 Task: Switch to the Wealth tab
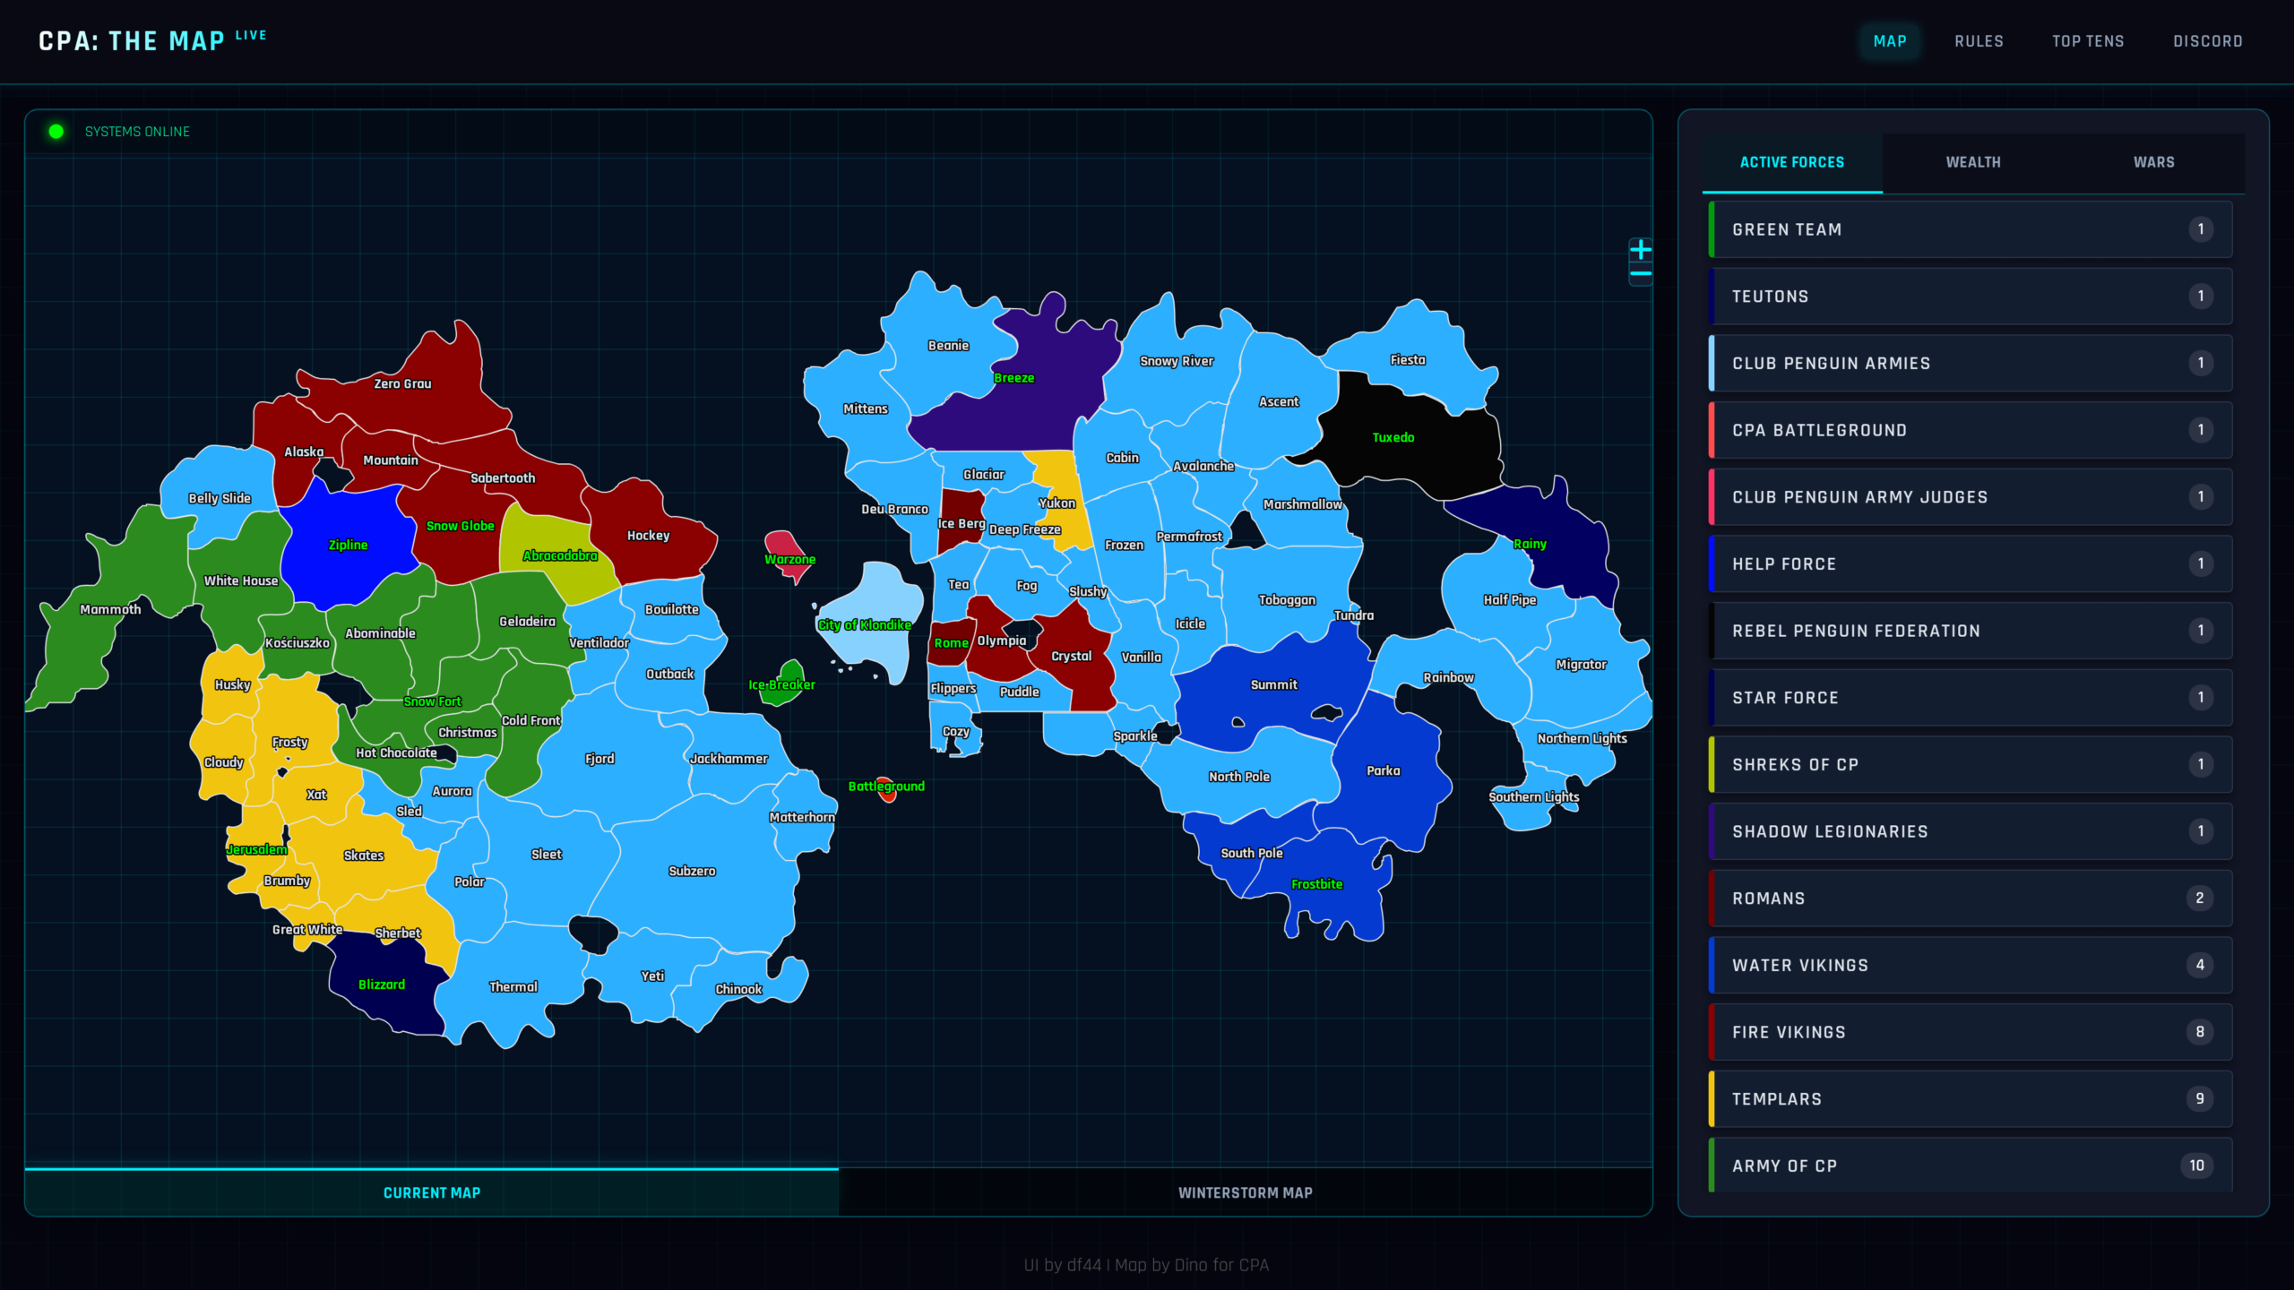[1972, 162]
